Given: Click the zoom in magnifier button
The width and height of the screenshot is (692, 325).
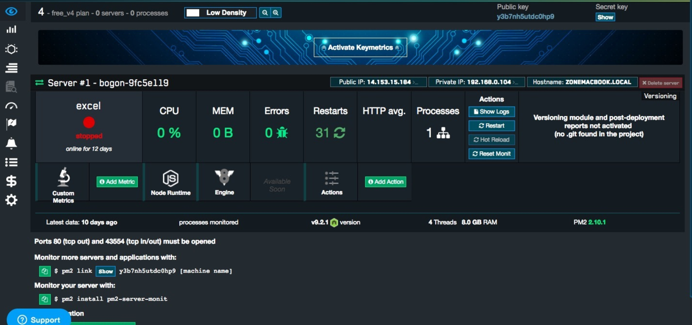Looking at the screenshot, I should pyautogui.click(x=276, y=13).
